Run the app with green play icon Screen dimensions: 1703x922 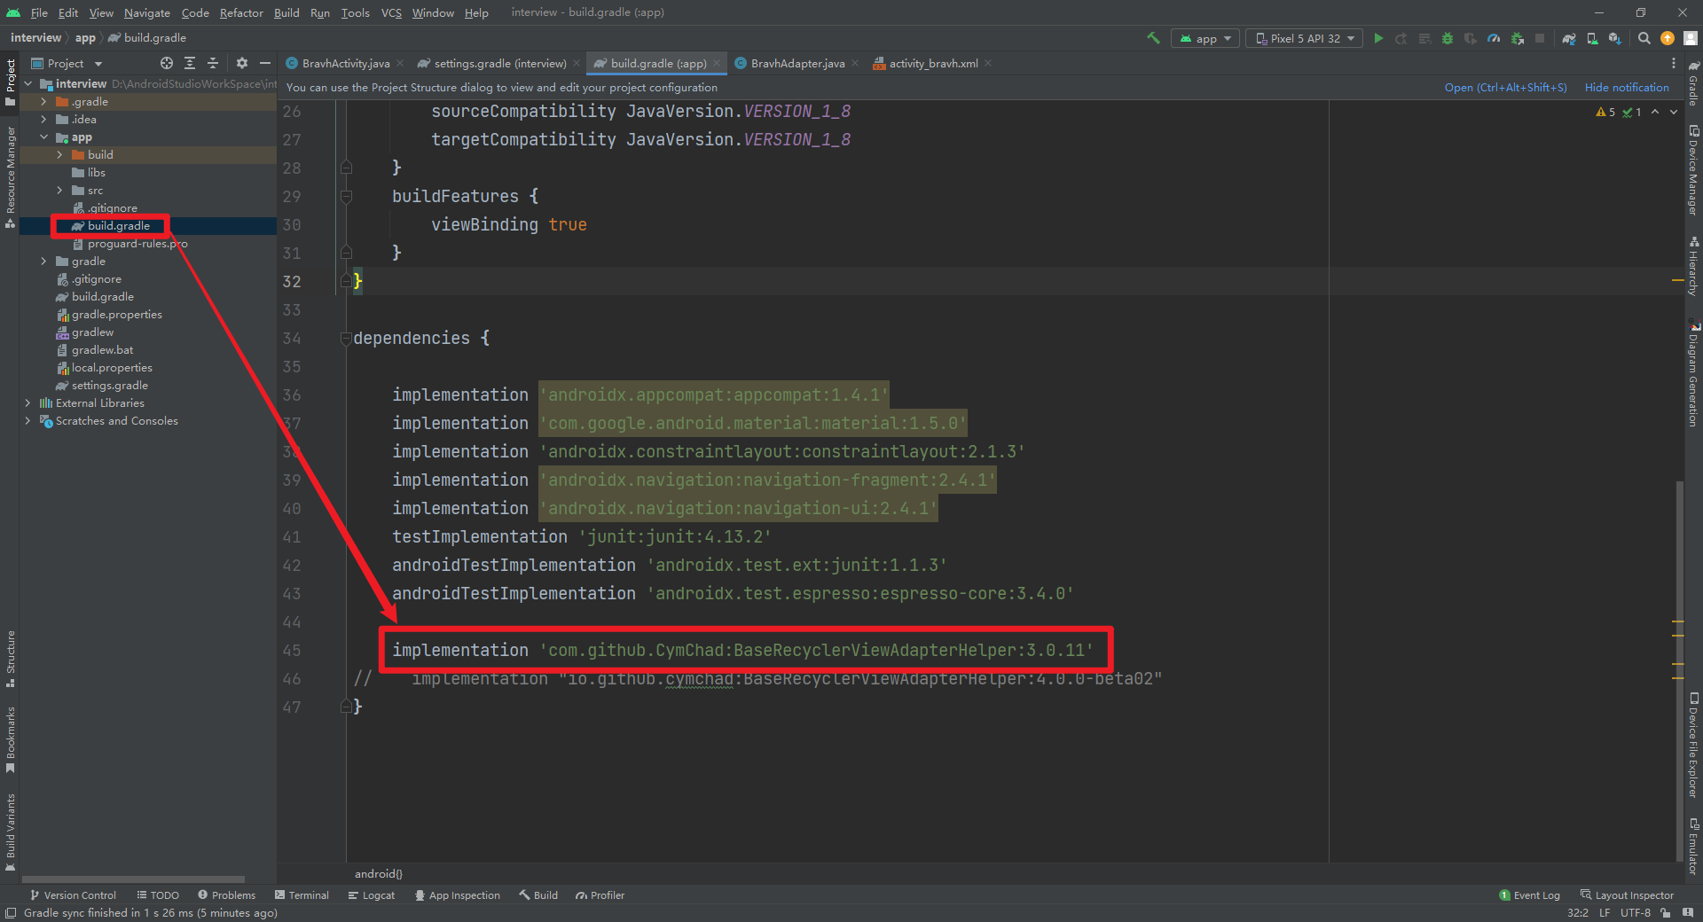point(1378,38)
